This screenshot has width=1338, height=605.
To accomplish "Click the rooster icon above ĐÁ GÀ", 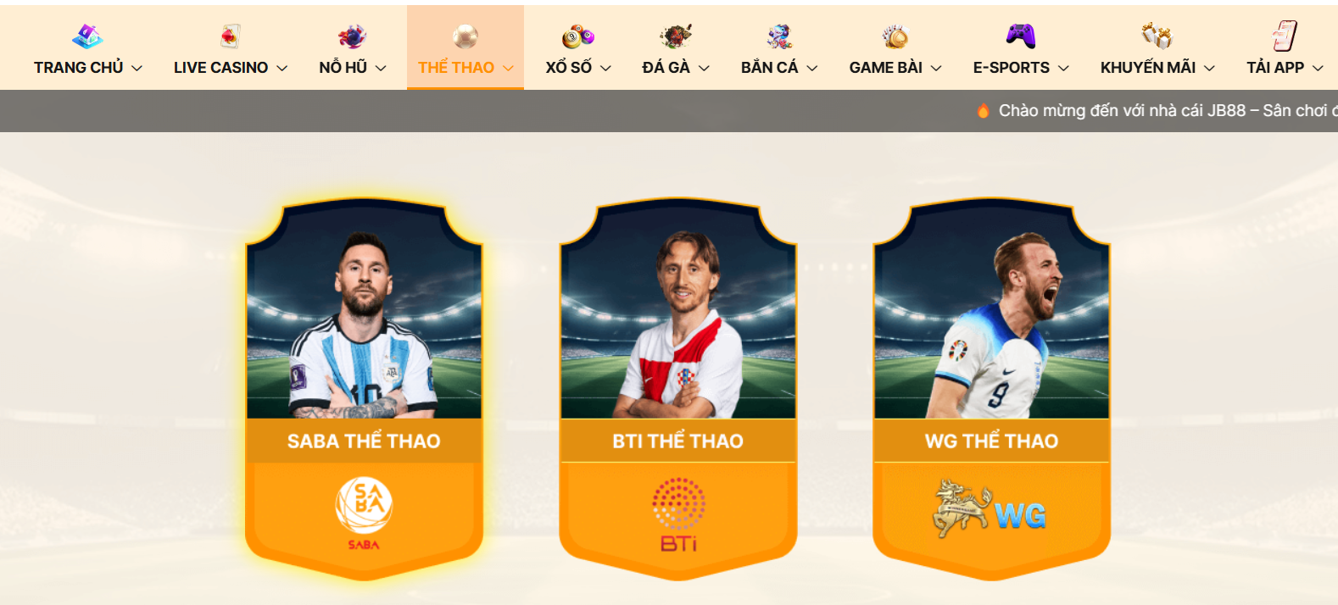I will tap(676, 36).
